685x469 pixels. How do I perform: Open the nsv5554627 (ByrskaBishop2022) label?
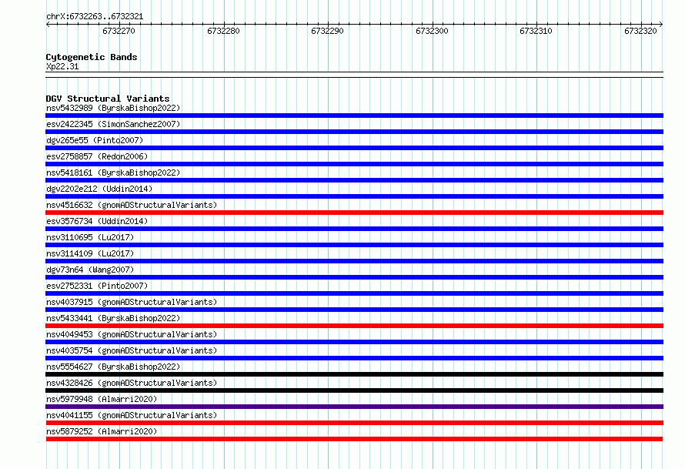pos(113,367)
